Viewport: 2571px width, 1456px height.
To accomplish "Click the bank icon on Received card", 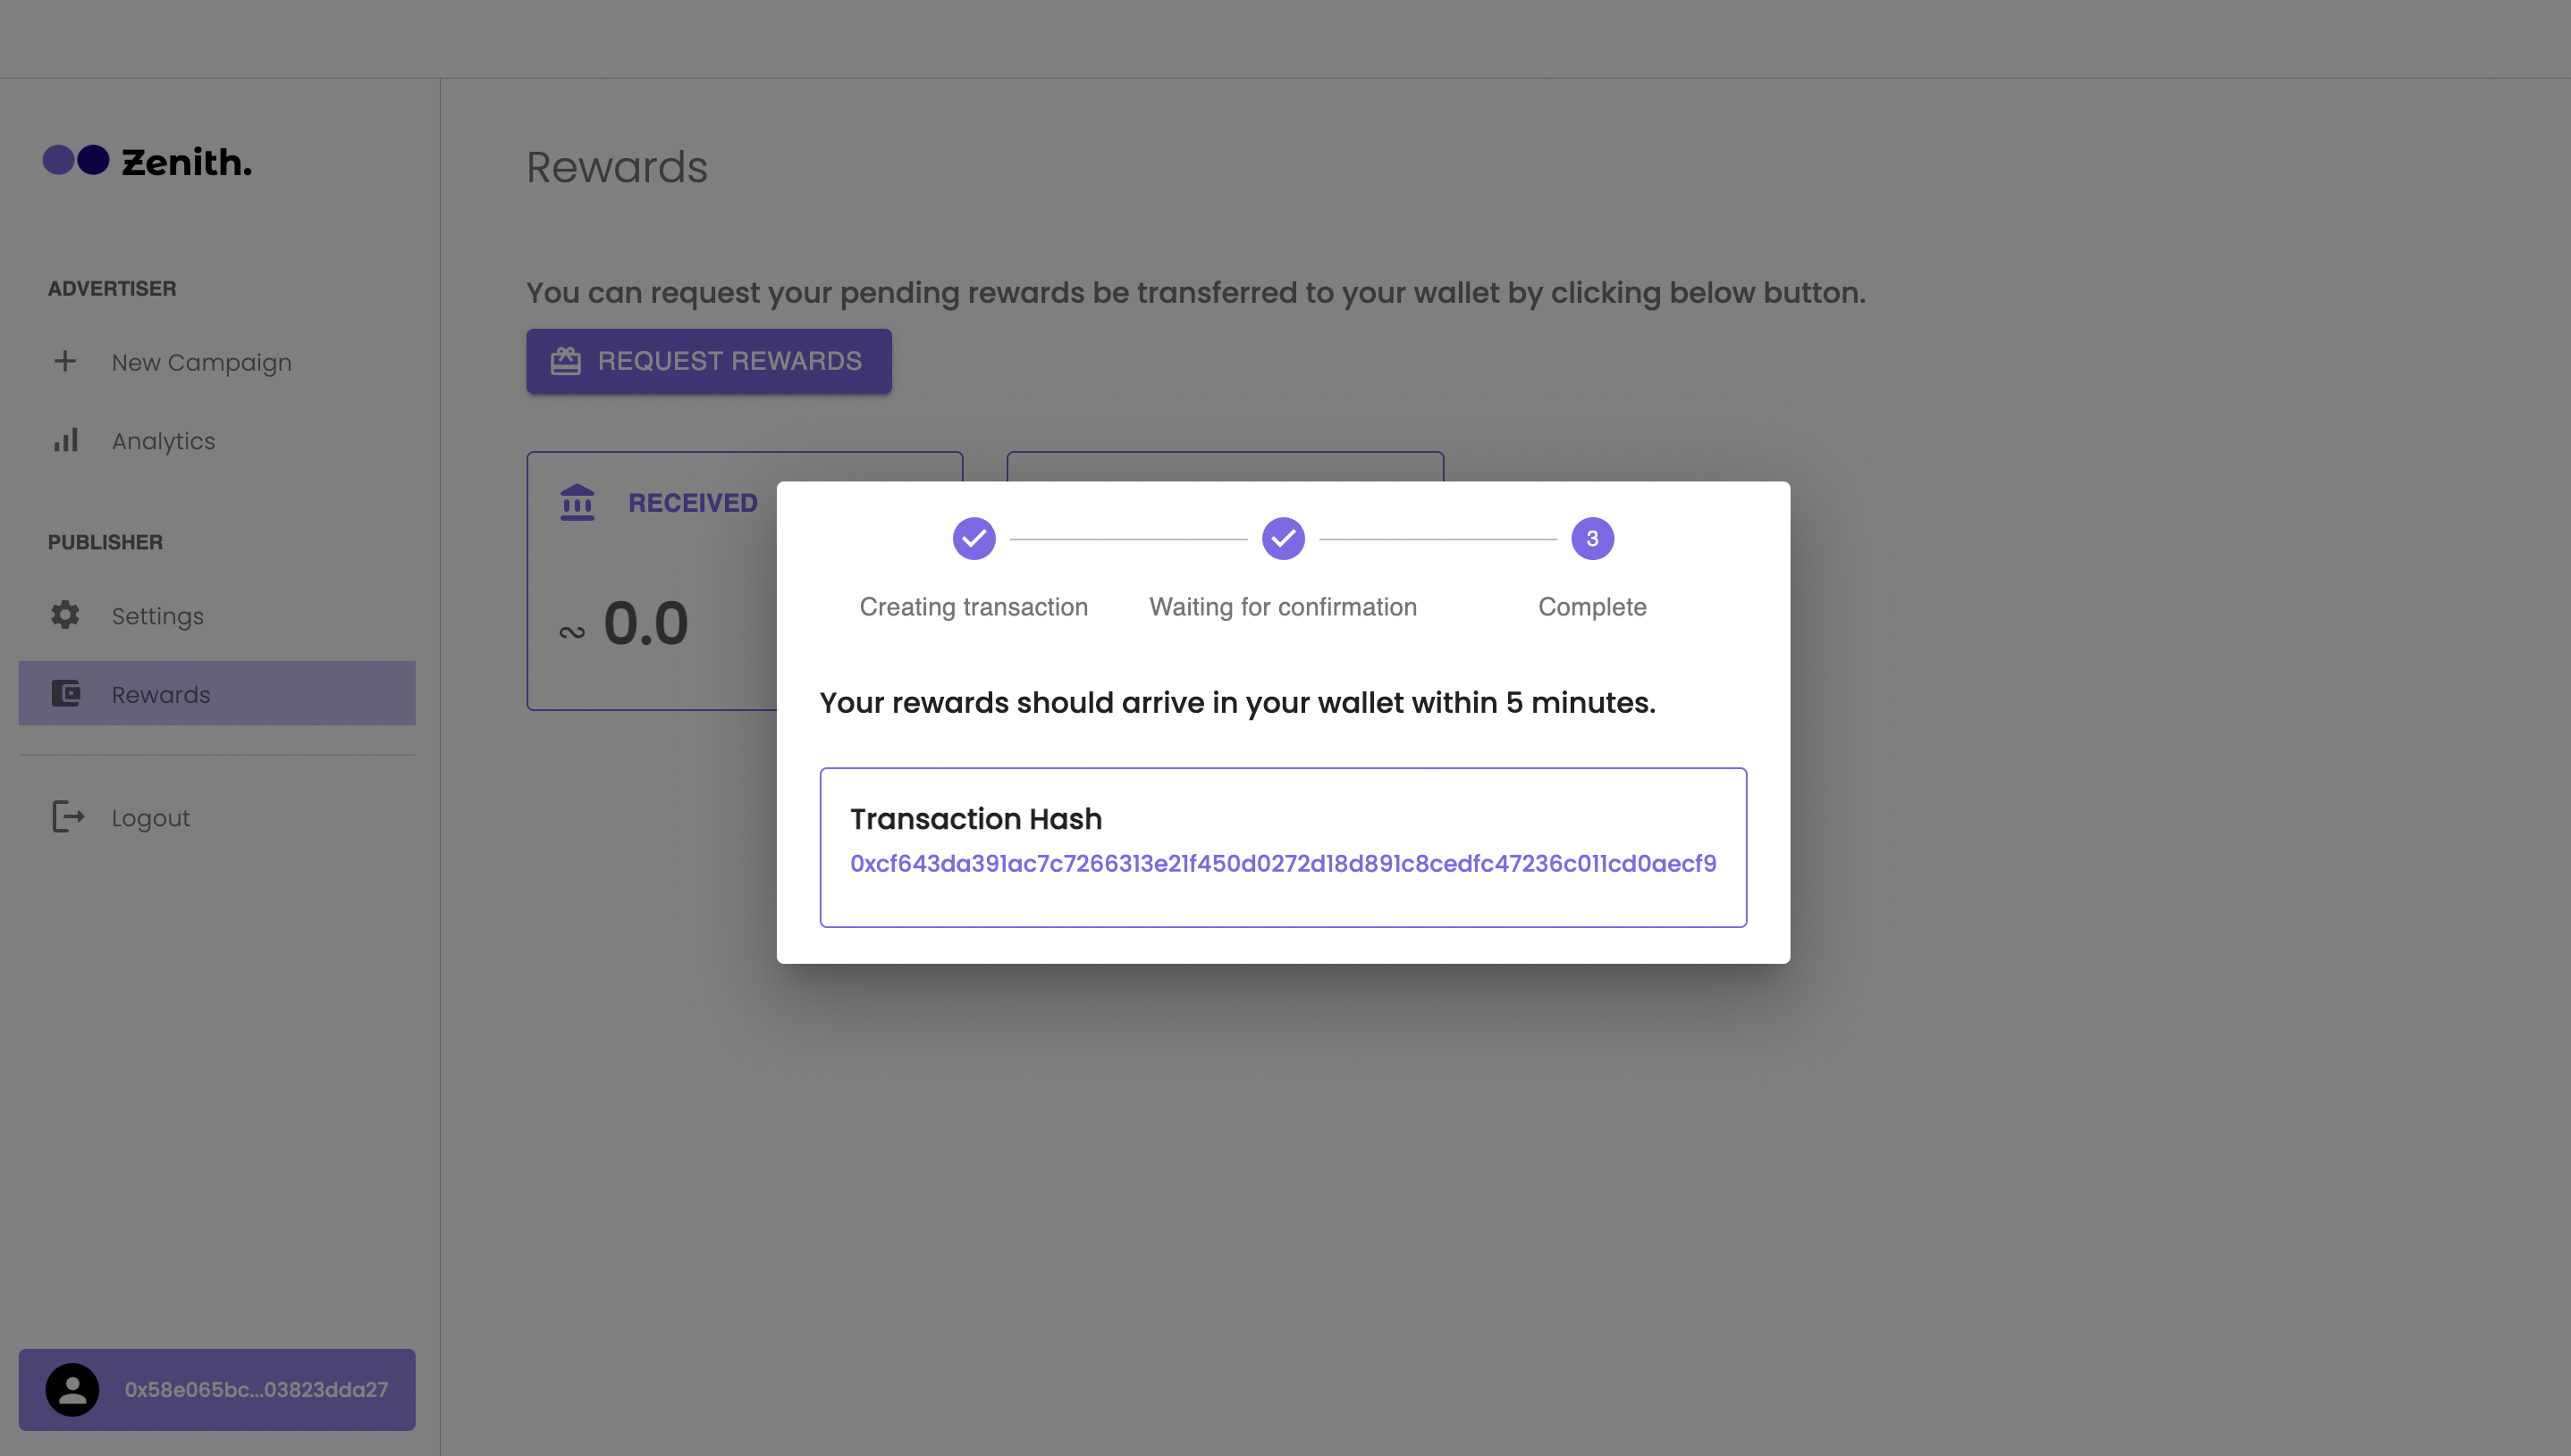I will coord(577,502).
